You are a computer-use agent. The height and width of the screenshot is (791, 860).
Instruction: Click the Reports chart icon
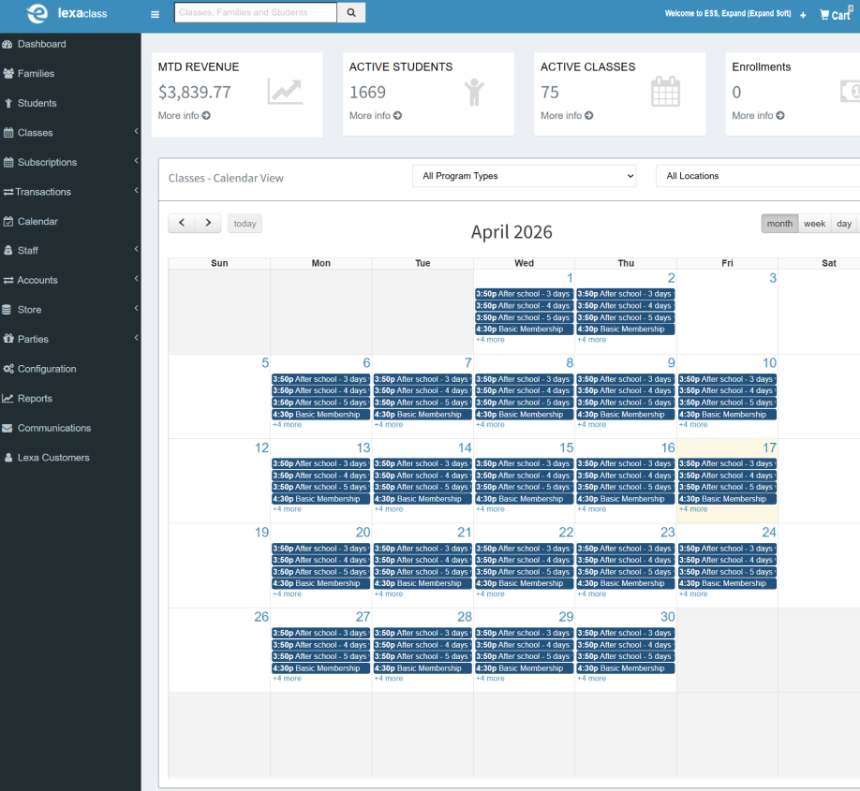[7, 399]
